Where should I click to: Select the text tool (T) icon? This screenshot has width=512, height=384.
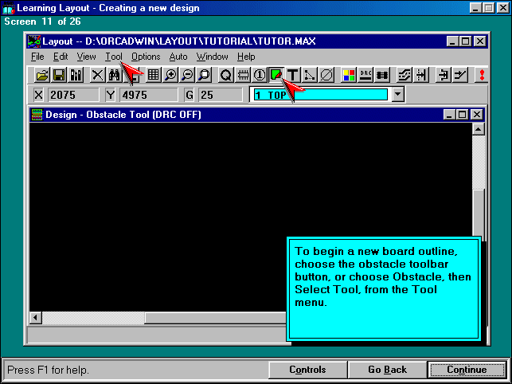pyautogui.click(x=293, y=75)
